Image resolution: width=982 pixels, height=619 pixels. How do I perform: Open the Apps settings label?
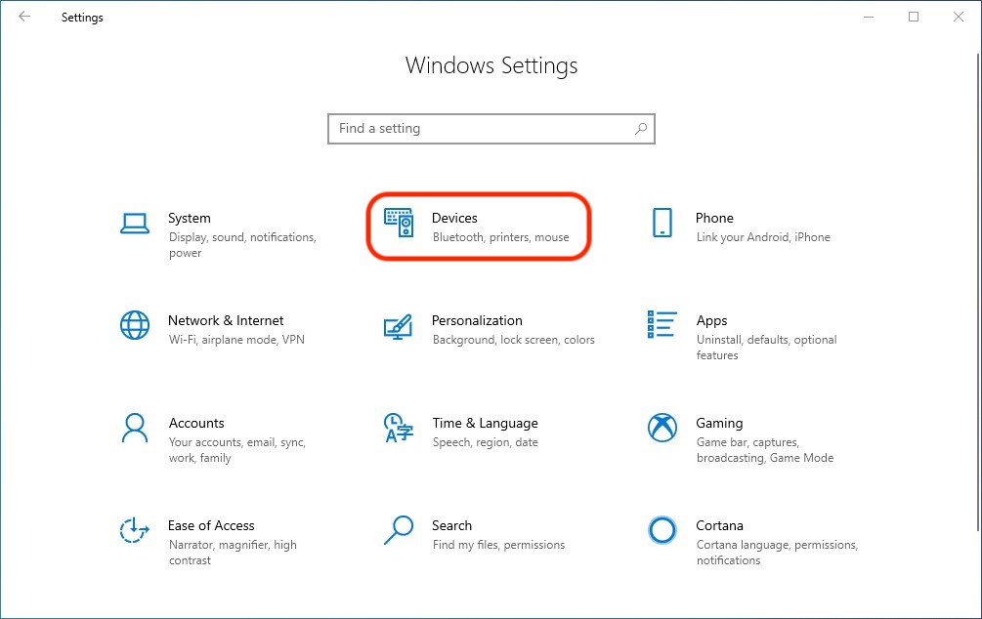[x=711, y=321]
